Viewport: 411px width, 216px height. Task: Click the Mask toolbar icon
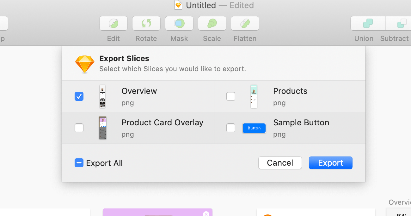[x=179, y=23]
